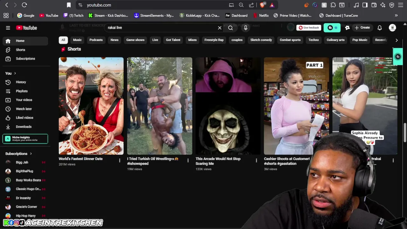Open the teal TubeBuddy menu button
The height and width of the screenshot is (229, 407).
332,28
